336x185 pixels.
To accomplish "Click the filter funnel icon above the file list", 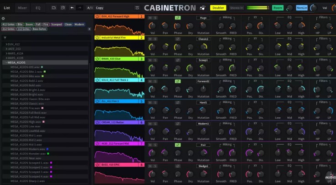I will pos(5,38).
